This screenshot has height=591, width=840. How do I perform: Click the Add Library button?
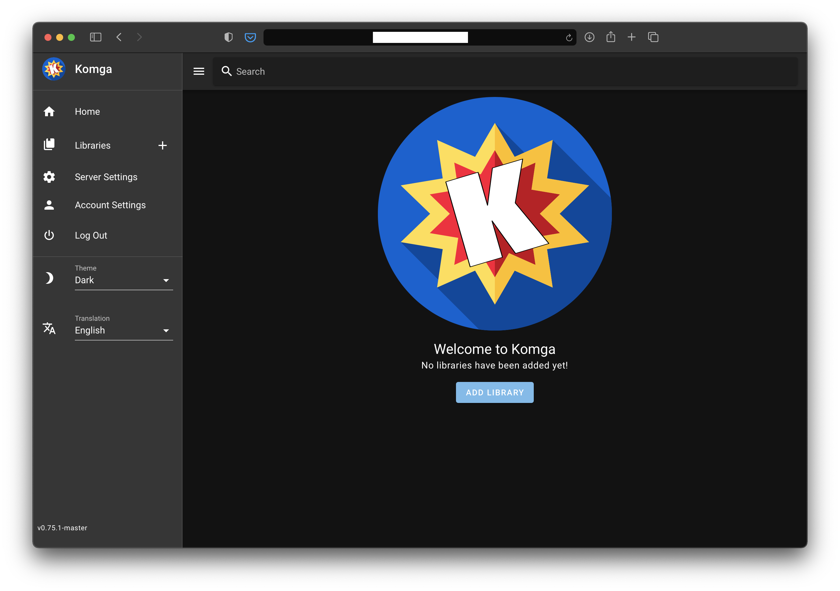pyautogui.click(x=495, y=393)
